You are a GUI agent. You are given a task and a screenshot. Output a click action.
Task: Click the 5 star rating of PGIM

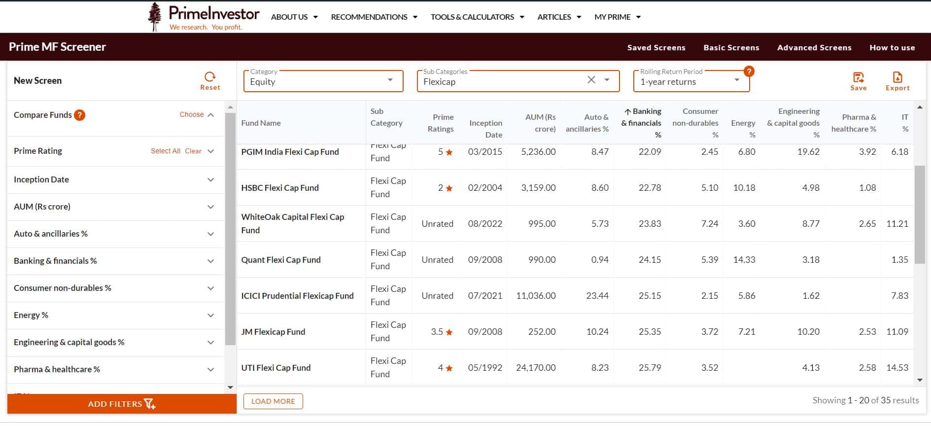pos(446,152)
